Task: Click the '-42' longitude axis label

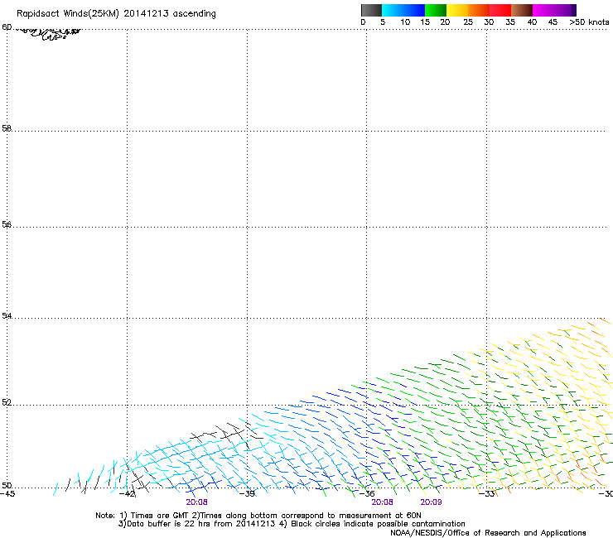Action: (x=127, y=493)
